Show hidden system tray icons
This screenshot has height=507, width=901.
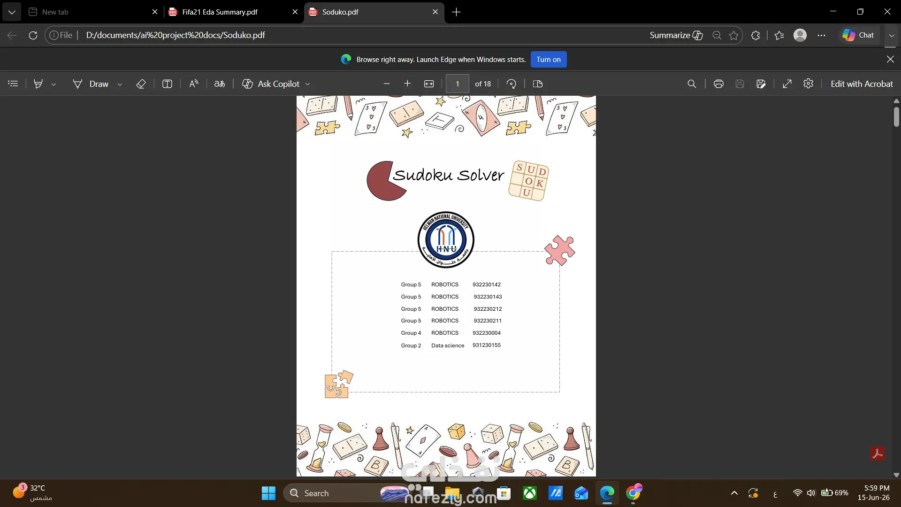(734, 493)
